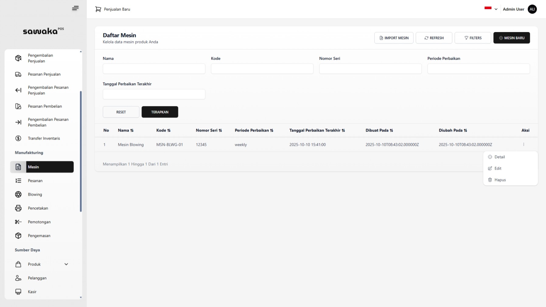Viewport: 546px width, 307px height.
Task: Click the Kasir monitor icon
Action: tap(18, 292)
